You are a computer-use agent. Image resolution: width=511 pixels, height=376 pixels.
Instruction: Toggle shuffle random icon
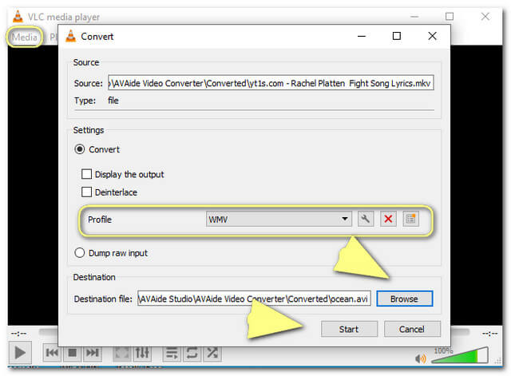tap(212, 353)
